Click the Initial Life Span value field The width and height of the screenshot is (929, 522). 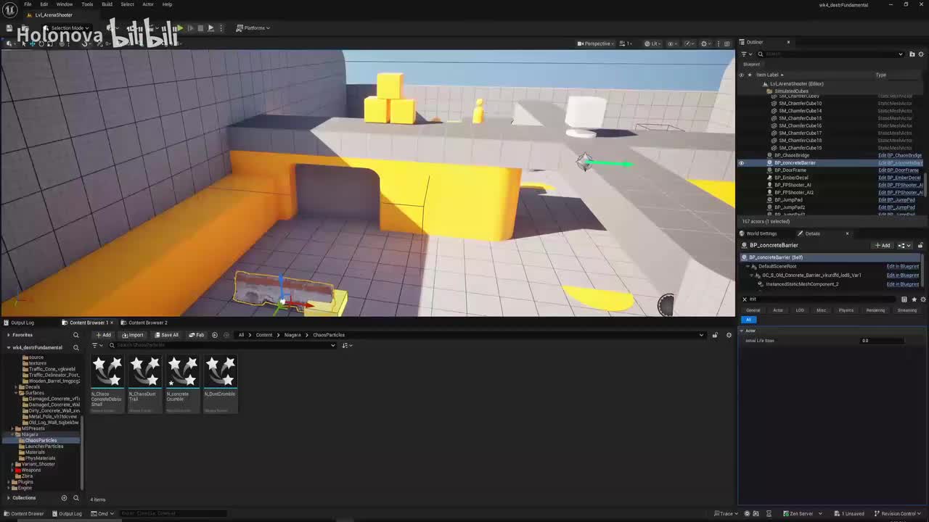pos(882,341)
